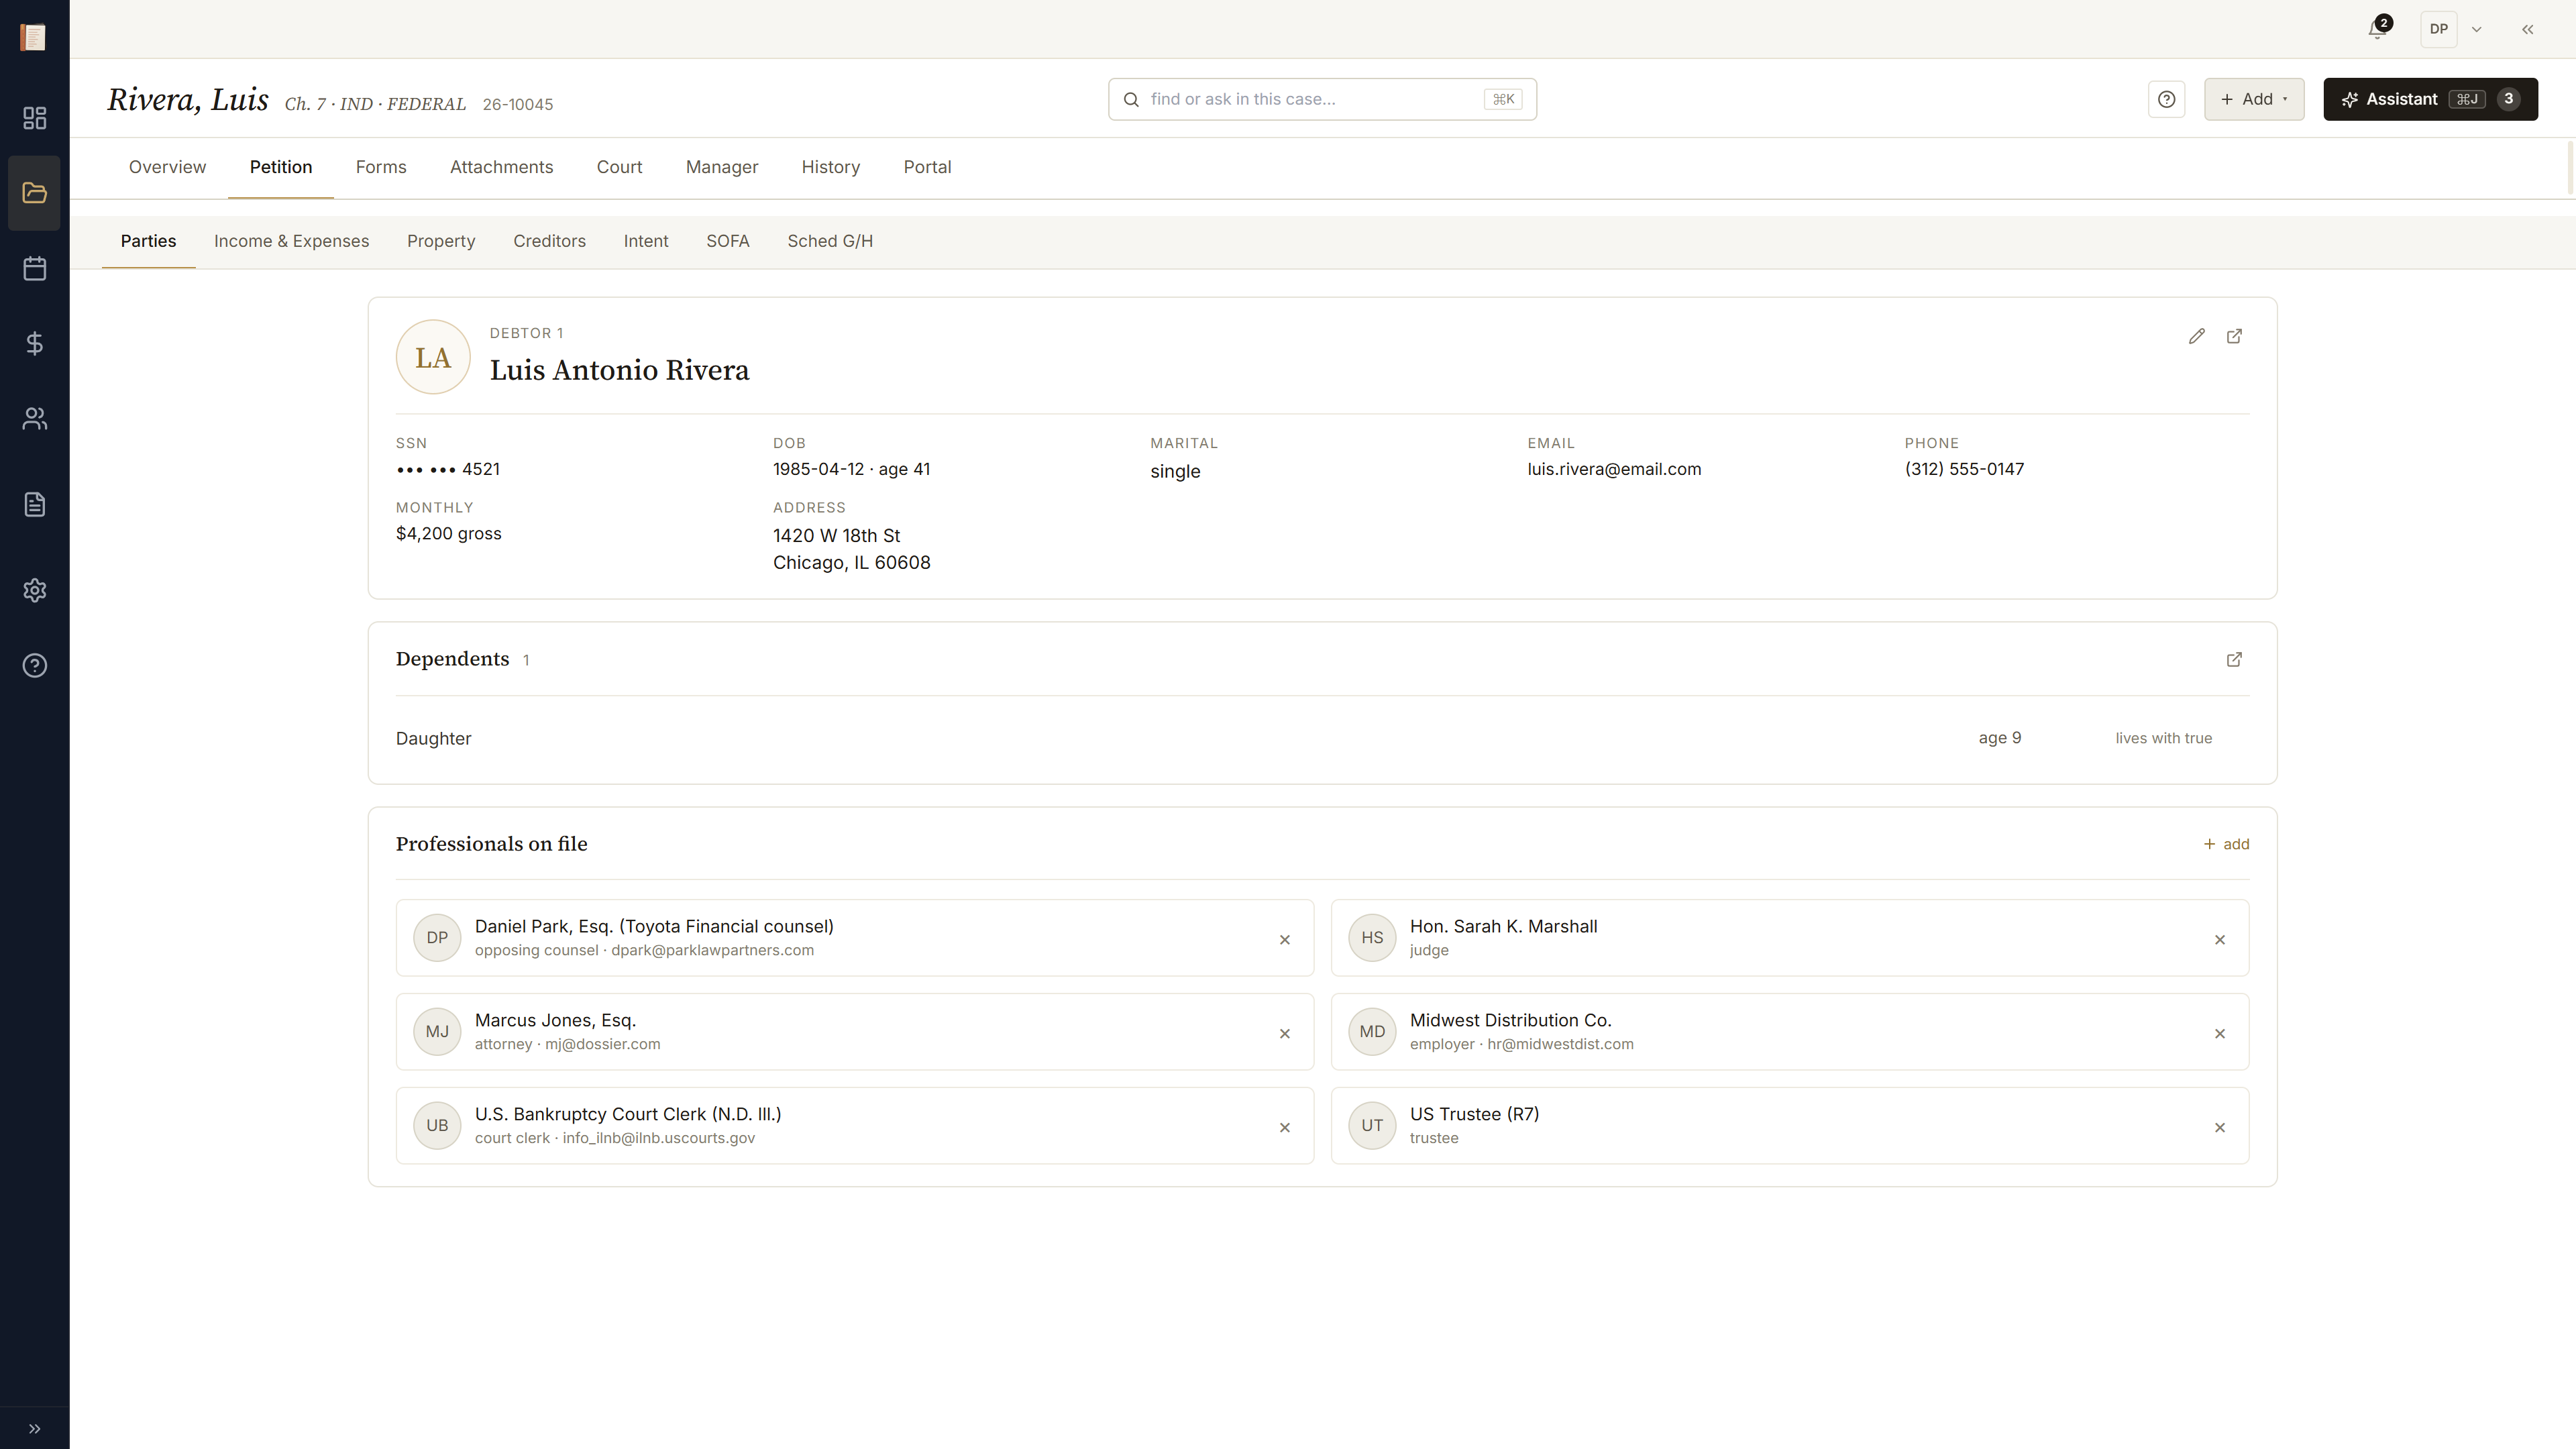Switch to the Petition tab

(x=281, y=167)
